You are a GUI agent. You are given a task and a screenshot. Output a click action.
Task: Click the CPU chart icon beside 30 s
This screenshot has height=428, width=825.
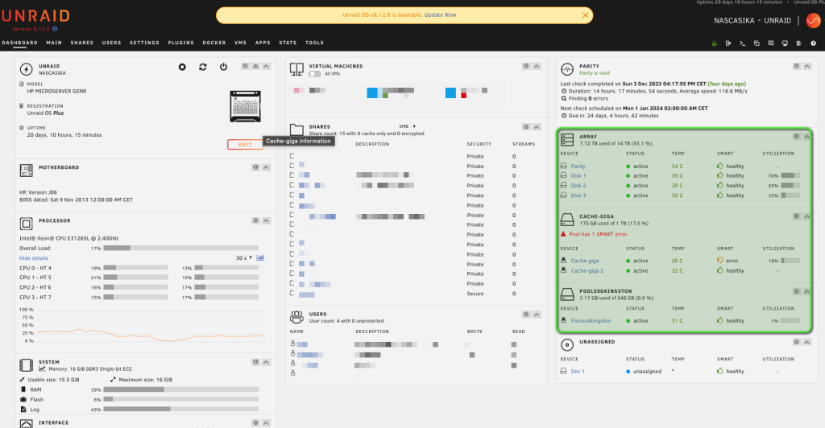(260, 258)
